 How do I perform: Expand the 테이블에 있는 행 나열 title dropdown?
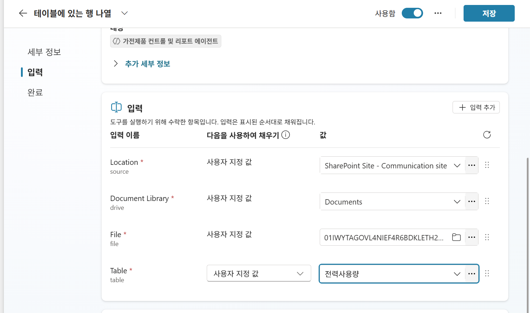point(124,13)
